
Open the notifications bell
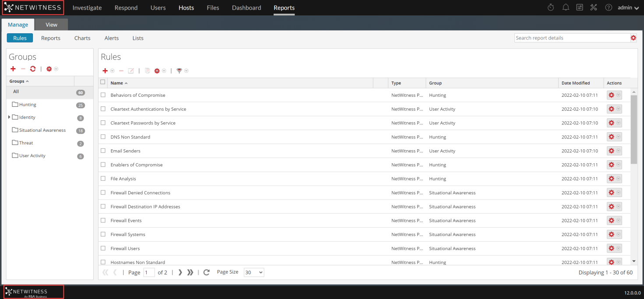(566, 7)
